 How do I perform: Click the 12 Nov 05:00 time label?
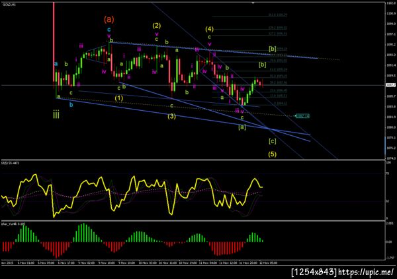[x=269, y=263]
